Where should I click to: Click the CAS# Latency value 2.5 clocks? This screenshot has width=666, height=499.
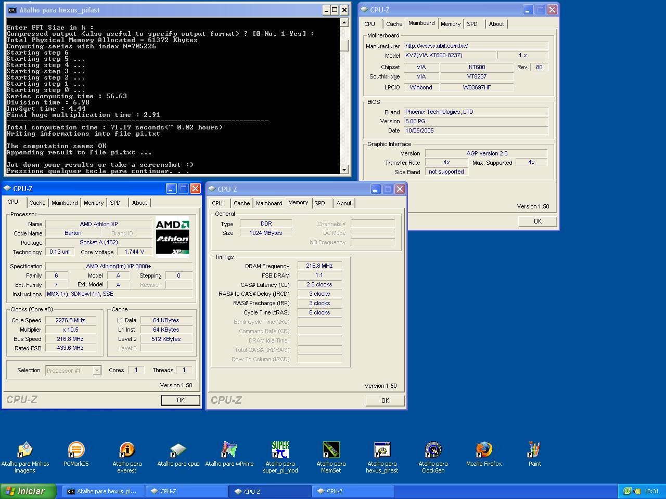point(319,284)
